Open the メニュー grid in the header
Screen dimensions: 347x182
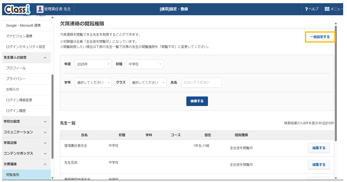(x=334, y=9)
